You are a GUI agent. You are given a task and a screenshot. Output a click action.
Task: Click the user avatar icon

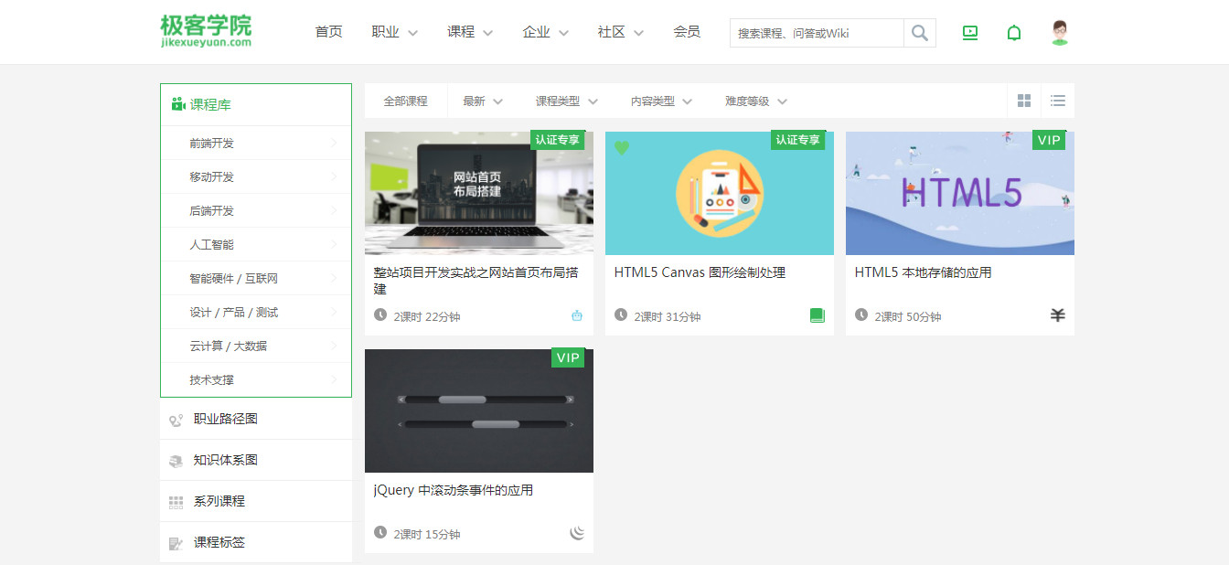tap(1060, 33)
